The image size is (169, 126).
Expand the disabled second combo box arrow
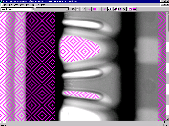67,9
